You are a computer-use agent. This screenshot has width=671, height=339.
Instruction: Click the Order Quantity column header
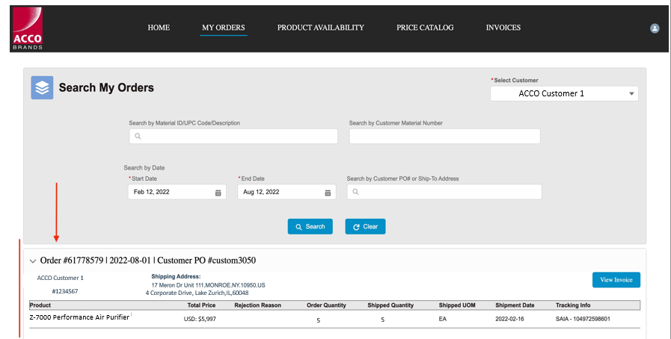[326, 305]
